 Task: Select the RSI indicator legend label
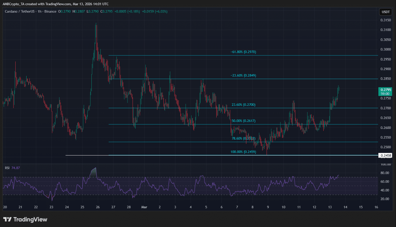pos(7,168)
